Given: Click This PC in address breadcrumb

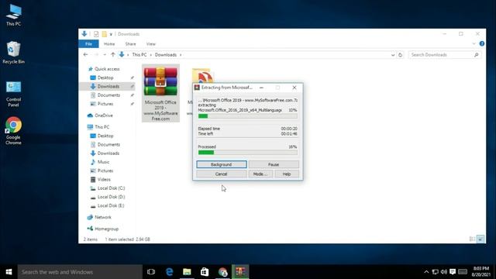Looking at the screenshot, I should pyautogui.click(x=139, y=55).
